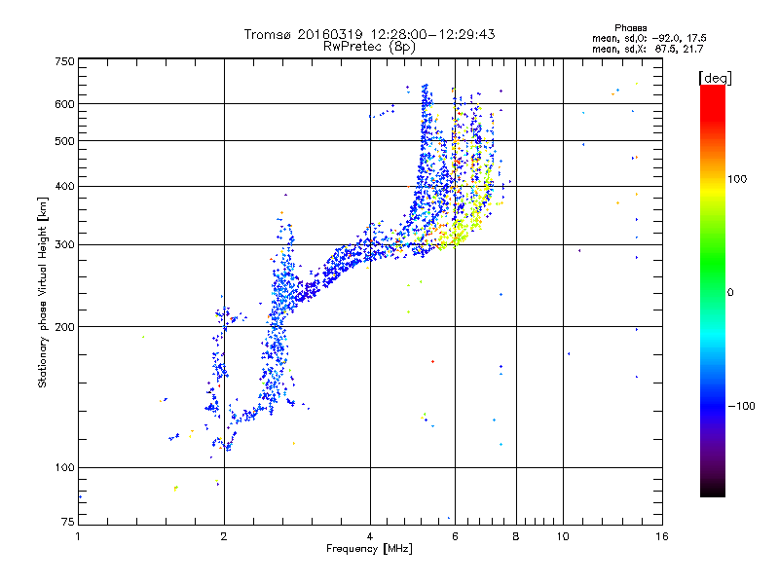The width and height of the screenshot is (779, 584).
Task: Click the colorbar tick label "-100"
Action: point(741,406)
